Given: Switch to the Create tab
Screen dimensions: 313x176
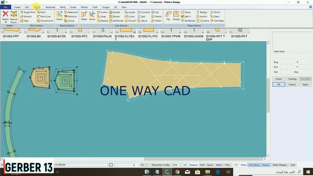Looking at the screenshot, I should pyautogui.click(x=17, y=7).
